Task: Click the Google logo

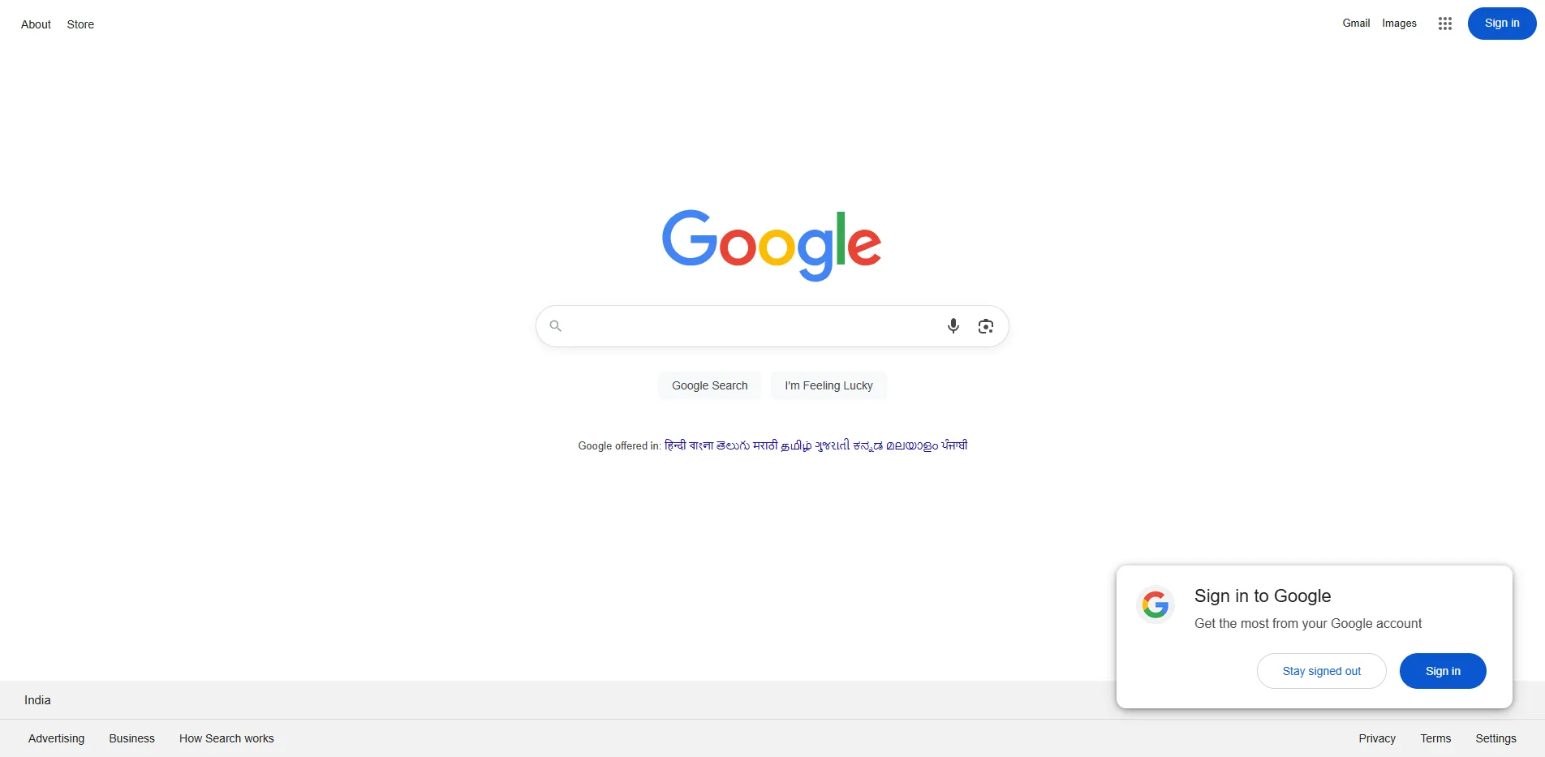Action: point(772,245)
